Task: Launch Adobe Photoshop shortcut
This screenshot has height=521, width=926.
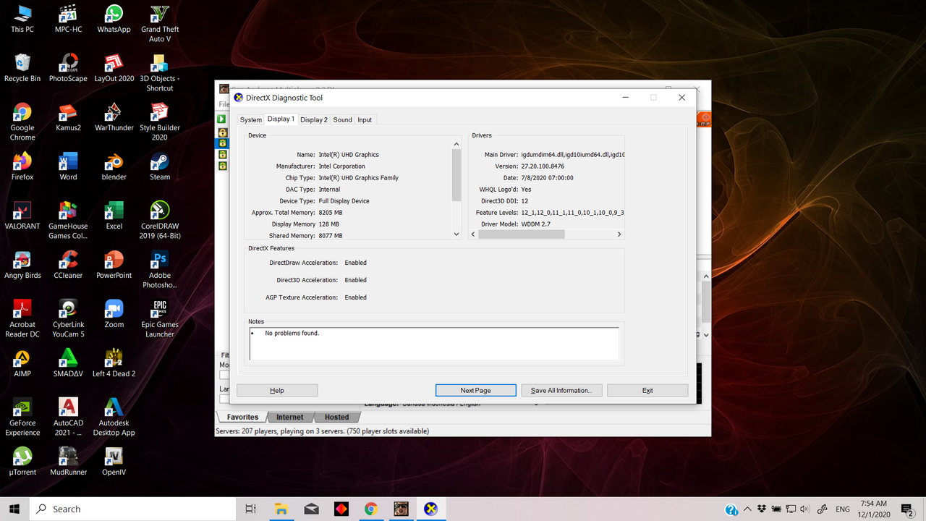Action: [x=160, y=269]
